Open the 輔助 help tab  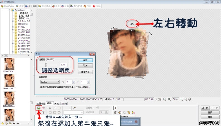coord(97,6)
